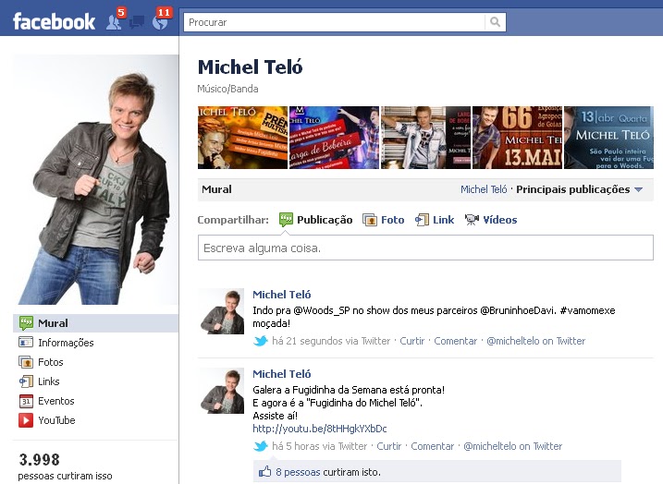
Task: Select Vídeos share option
Action: coord(499,220)
